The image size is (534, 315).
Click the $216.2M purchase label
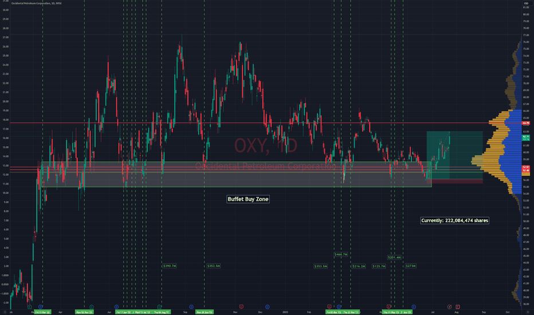pyautogui.click(x=359, y=266)
